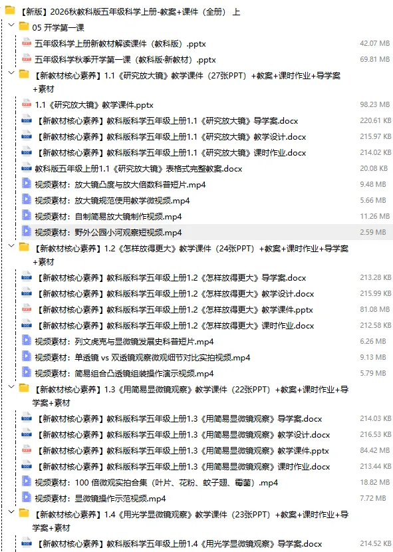Select 视频素材：放大镜规范使用教学微视频.mp4
The image size is (393, 552).
pyautogui.click(x=112, y=200)
